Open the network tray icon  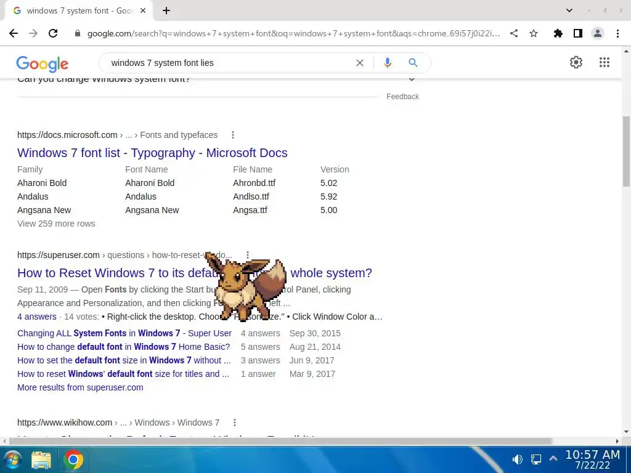click(536, 459)
